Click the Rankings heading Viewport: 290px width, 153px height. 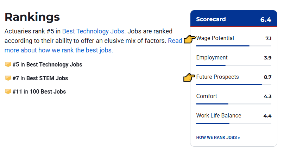pyautogui.click(x=32, y=17)
